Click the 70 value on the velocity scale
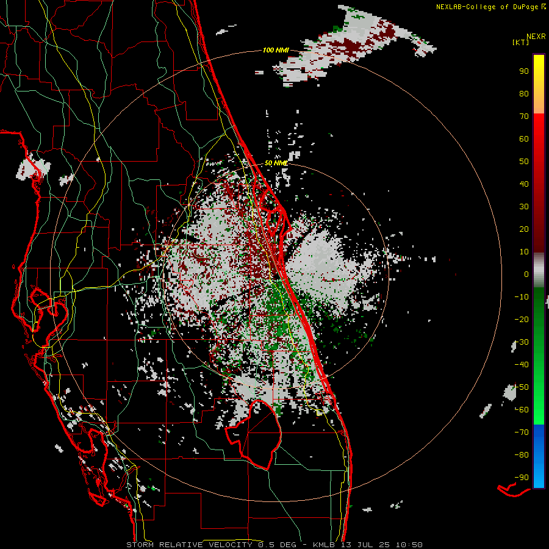The image size is (549, 549). [524, 117]
